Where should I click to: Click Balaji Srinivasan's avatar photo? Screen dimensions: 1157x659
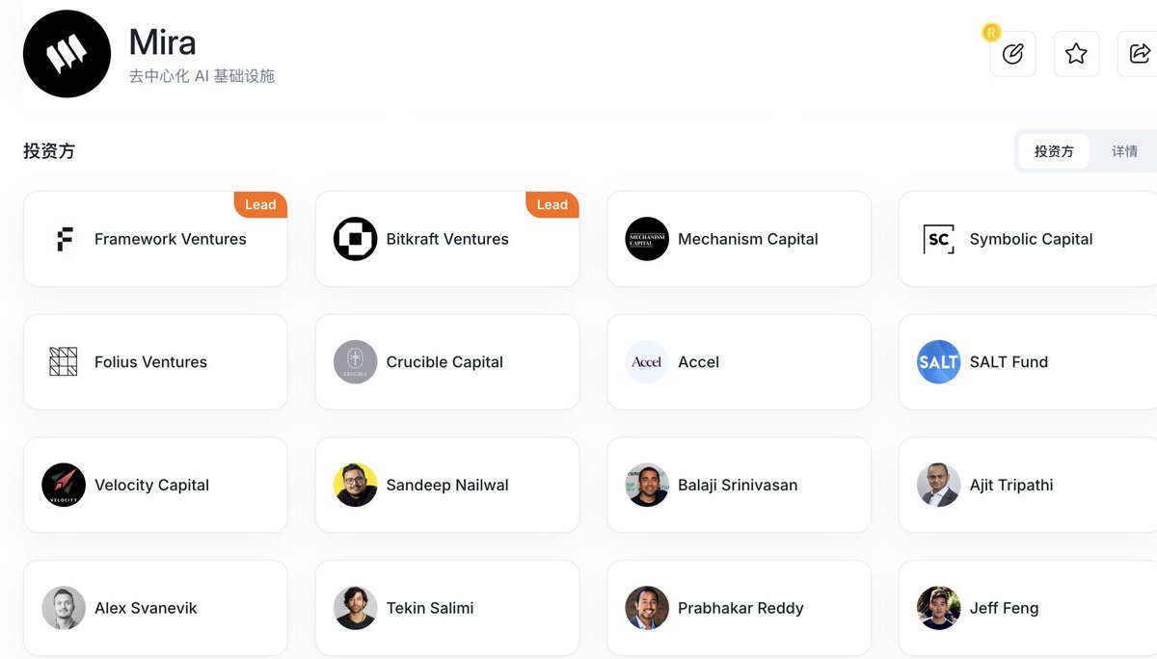tap(647, 485)
